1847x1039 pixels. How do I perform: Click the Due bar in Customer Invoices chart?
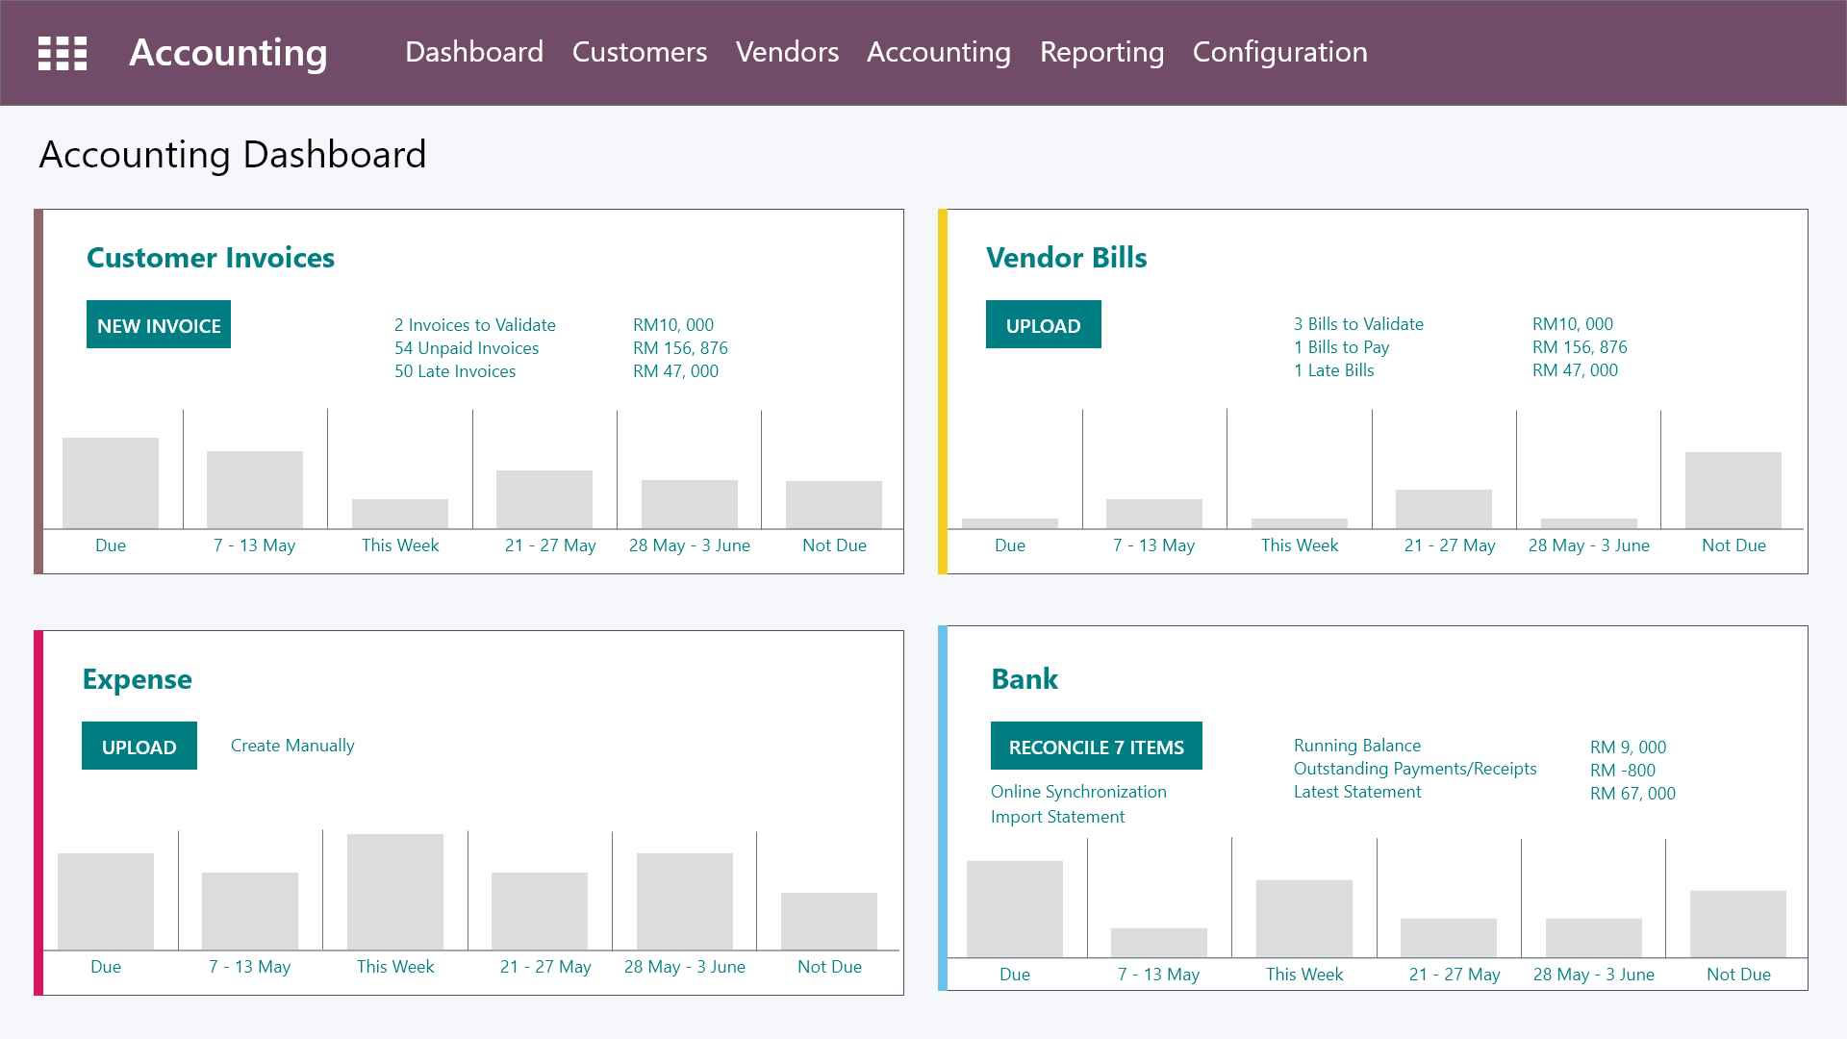pos(111,483)
